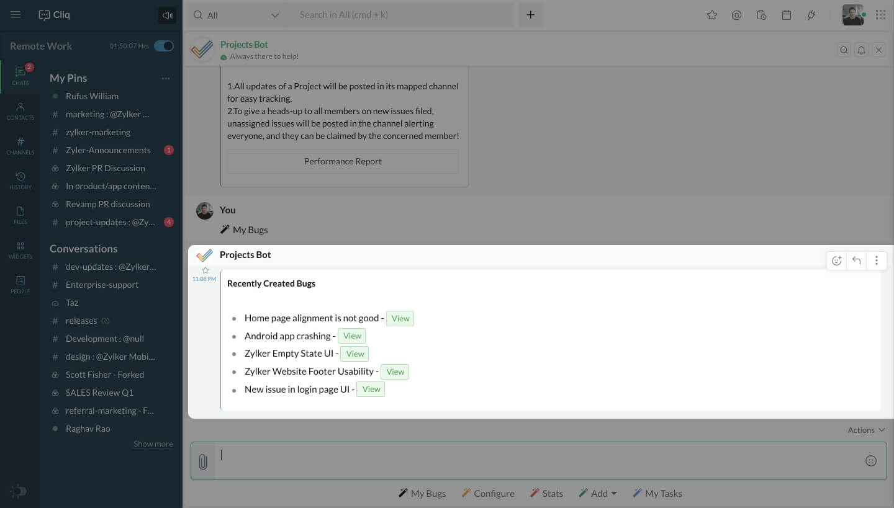Click the notification bell in chat header
The width and height of the screenshot is (894, 508).
pyautogui.click(x=862, y=50)
